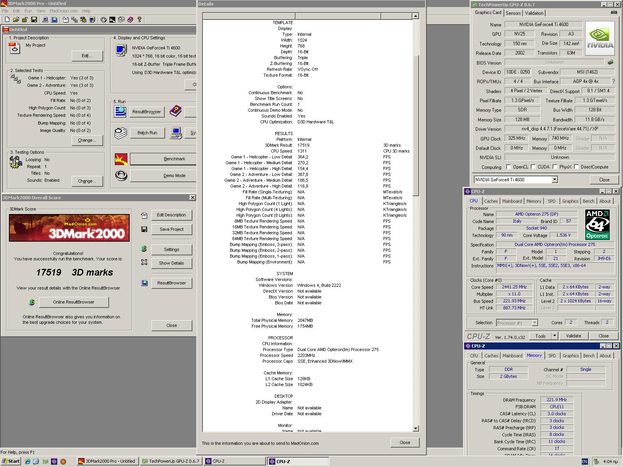This screenshot has width=623, height=467.
Task: Click the Start button on the taskbar
Action: pos(11,461)
